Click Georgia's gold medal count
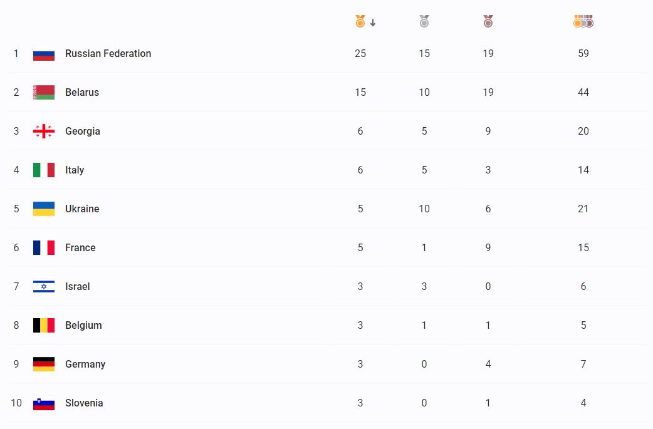 (360, 132)
